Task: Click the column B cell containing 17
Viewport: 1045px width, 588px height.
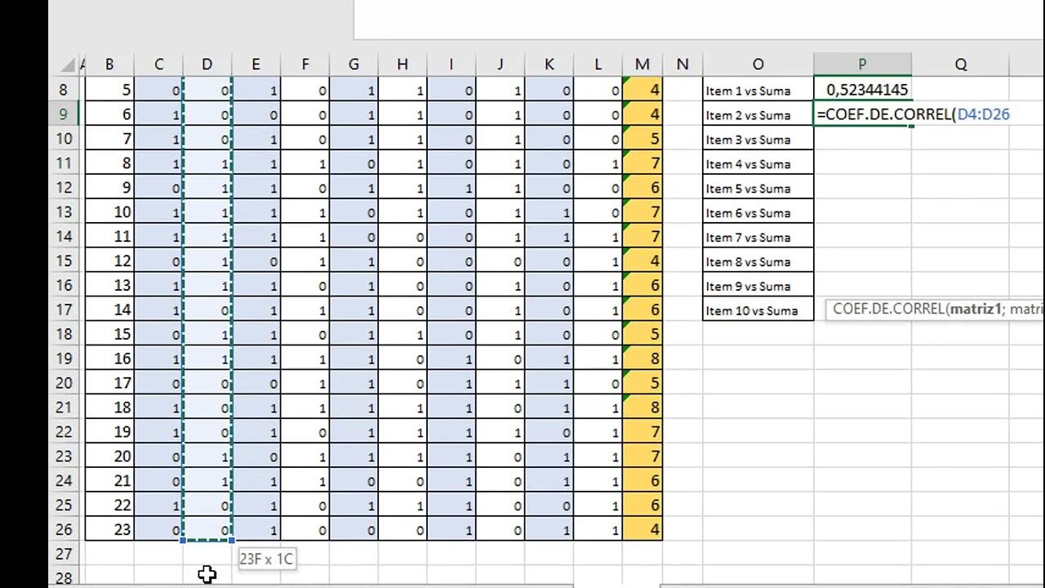Action: tap(109, 383)
